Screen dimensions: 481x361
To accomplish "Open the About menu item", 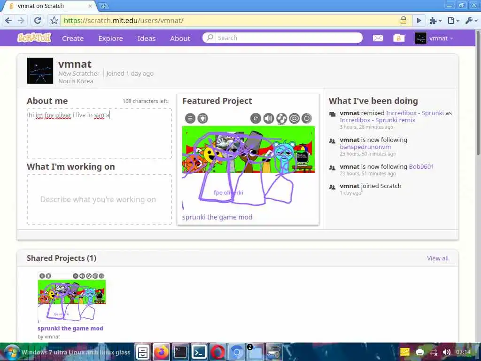I will [180, 39].
